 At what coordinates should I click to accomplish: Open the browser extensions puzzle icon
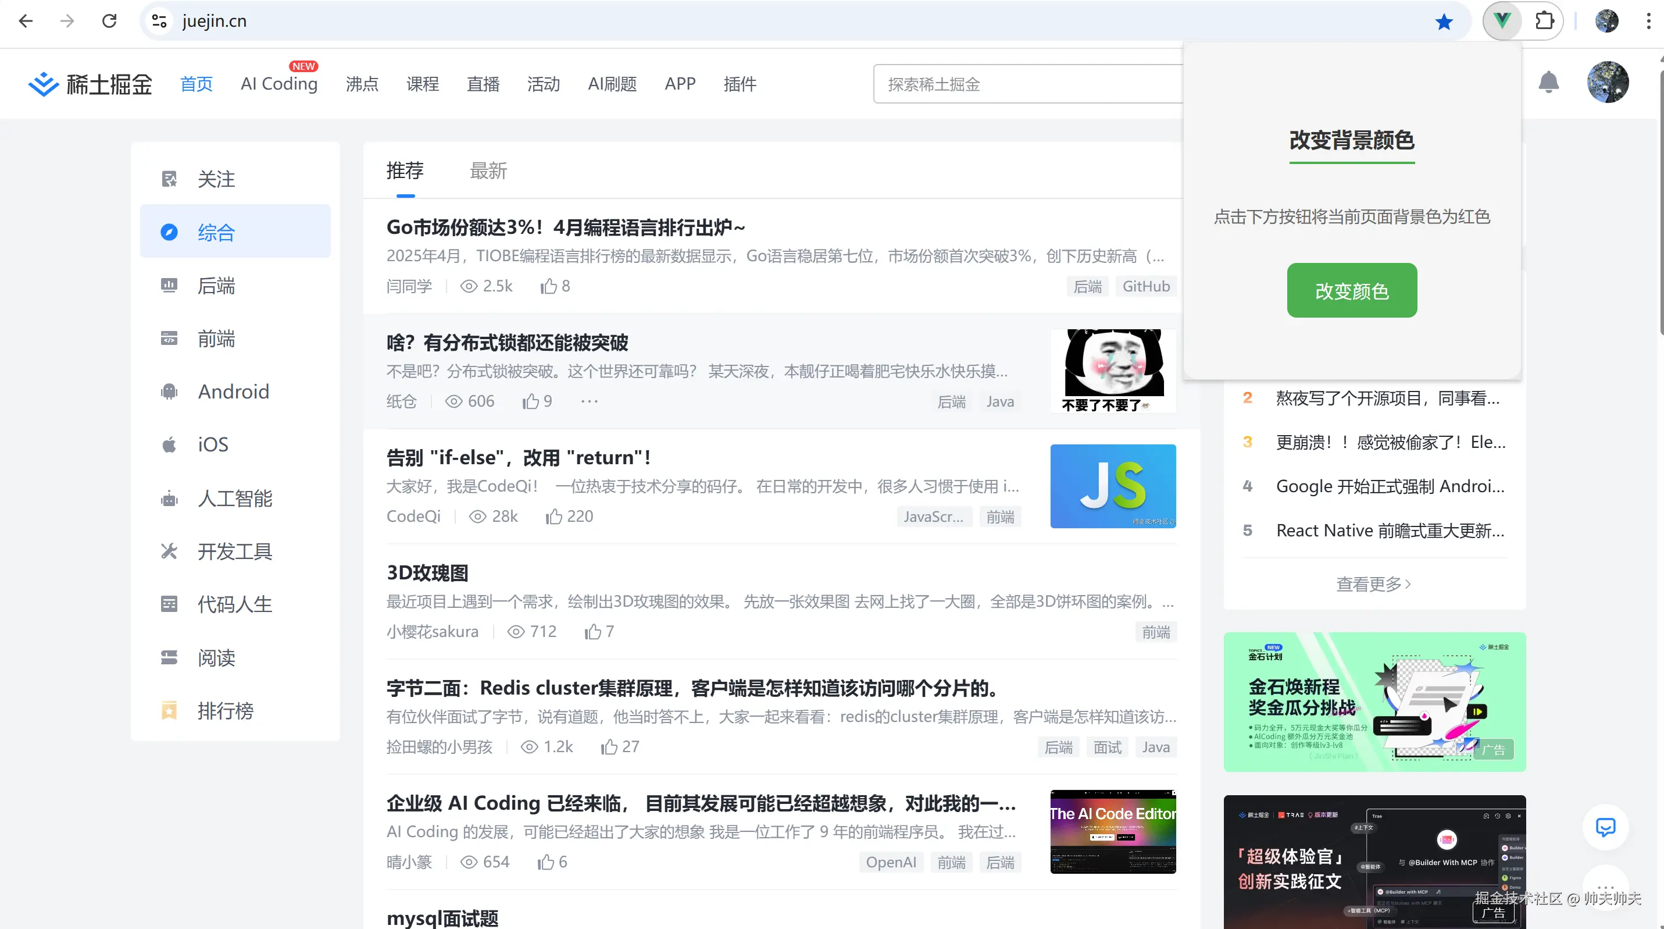[x=1544, y=22]
